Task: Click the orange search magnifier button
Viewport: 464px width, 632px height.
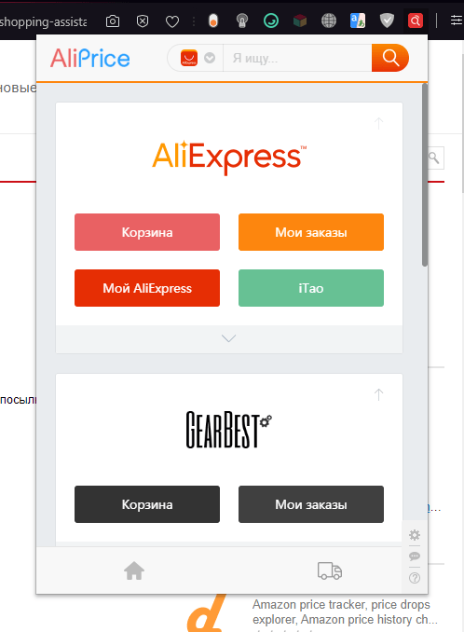Action: pos(389,58)
